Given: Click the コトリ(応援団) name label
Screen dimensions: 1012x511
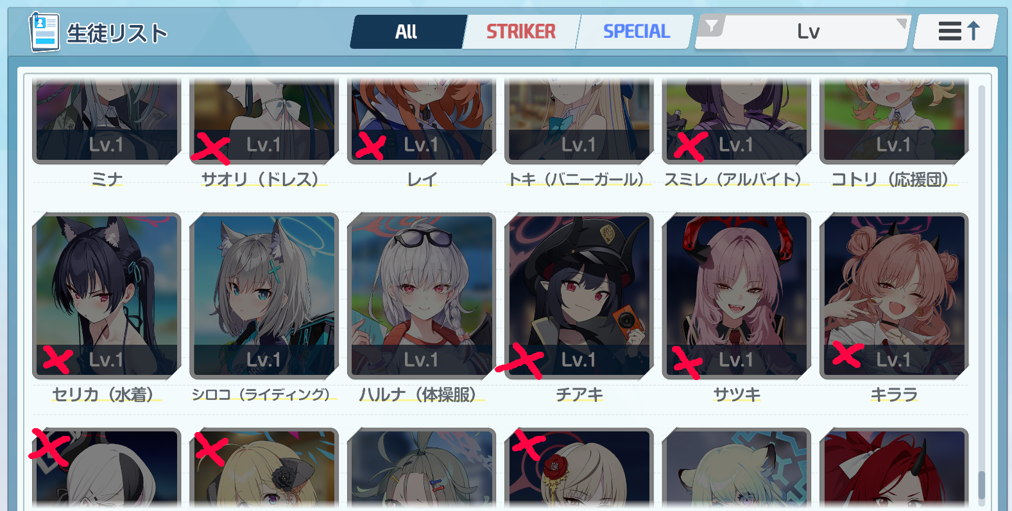Looking at the screenshot, I should [889, 179].
